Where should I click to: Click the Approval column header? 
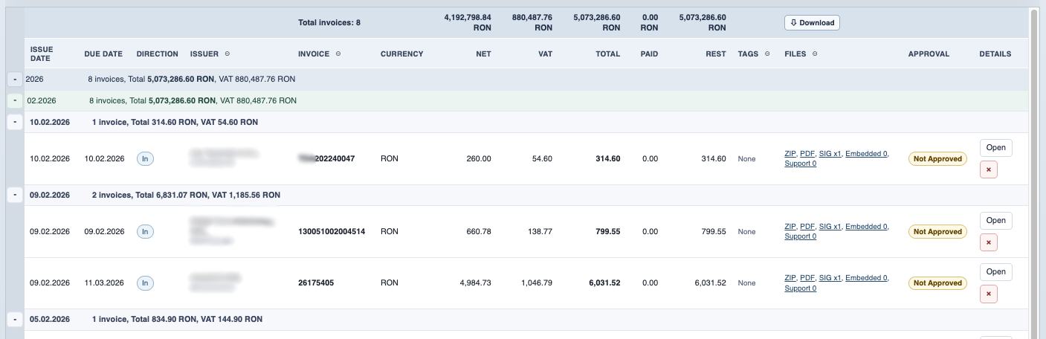pos(929,54)
